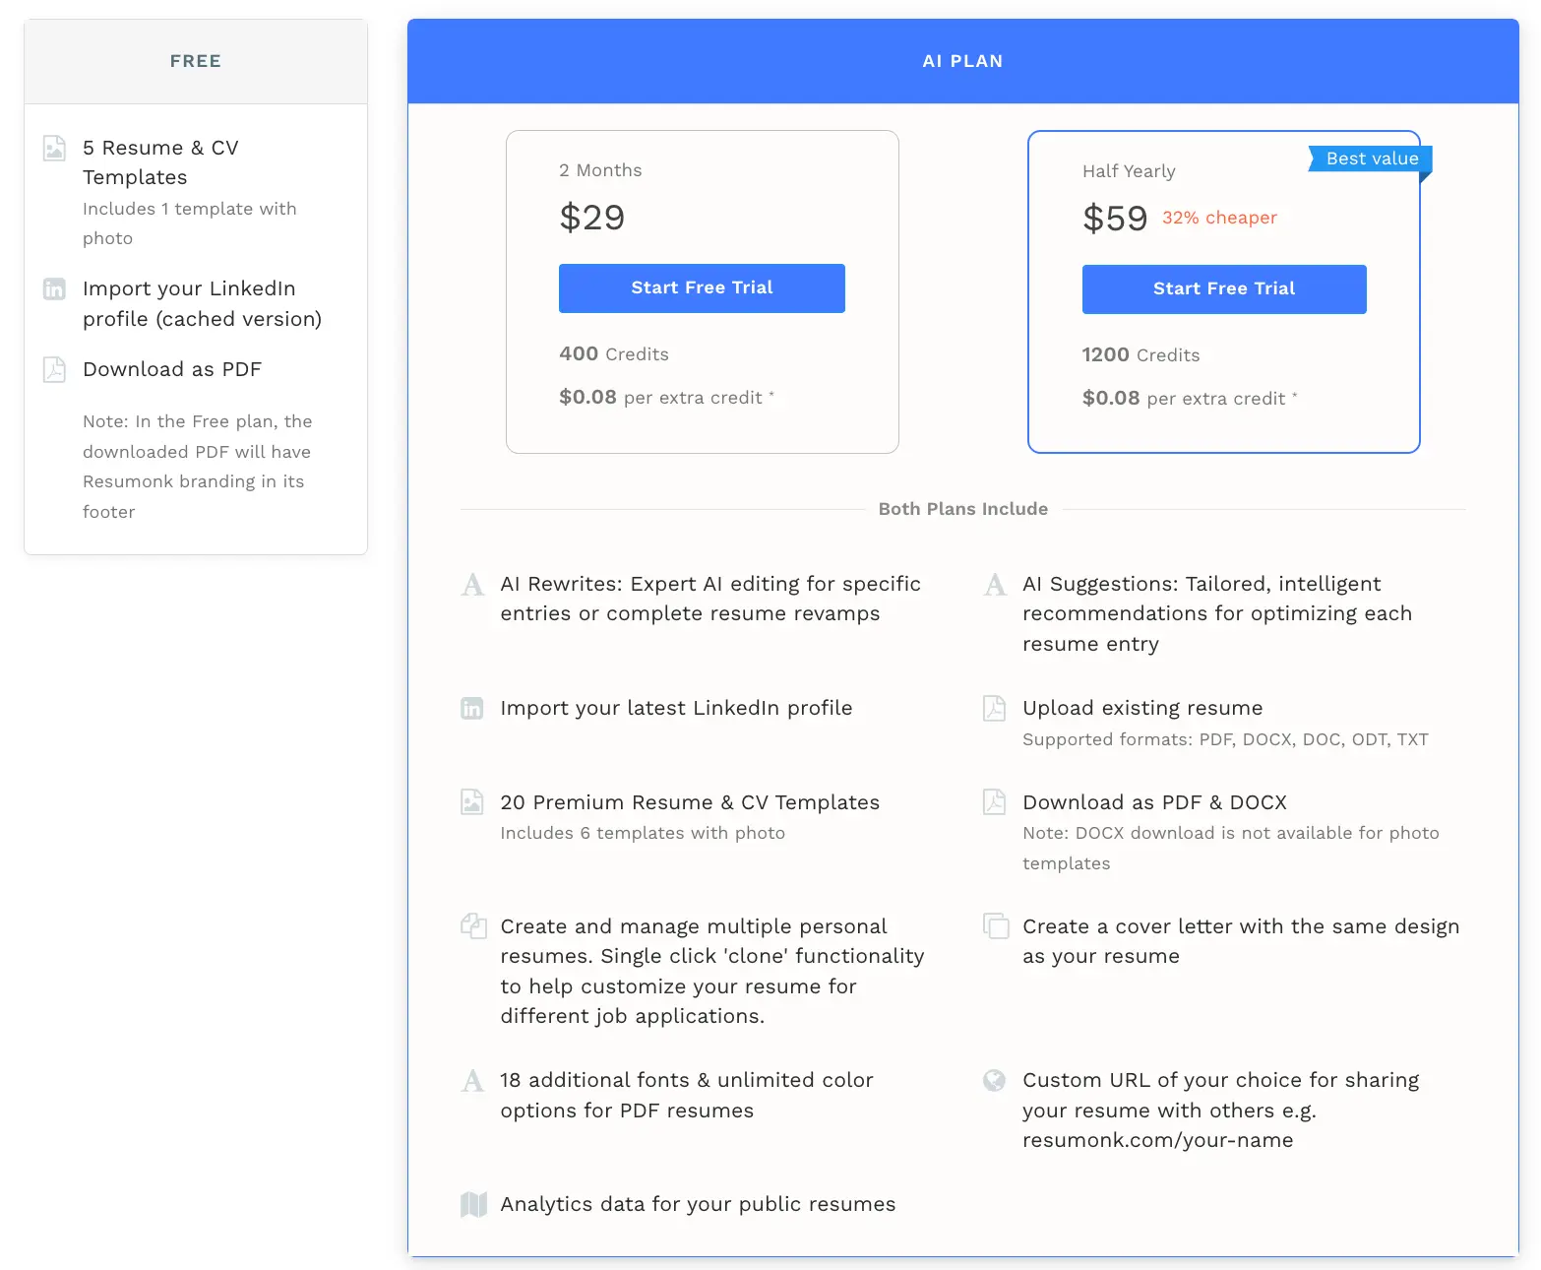Click the fonts icon next to 18 additional fonts
This screenshot has height=1270, width=1541.
pyautogui.click(x=473, y=1080)
